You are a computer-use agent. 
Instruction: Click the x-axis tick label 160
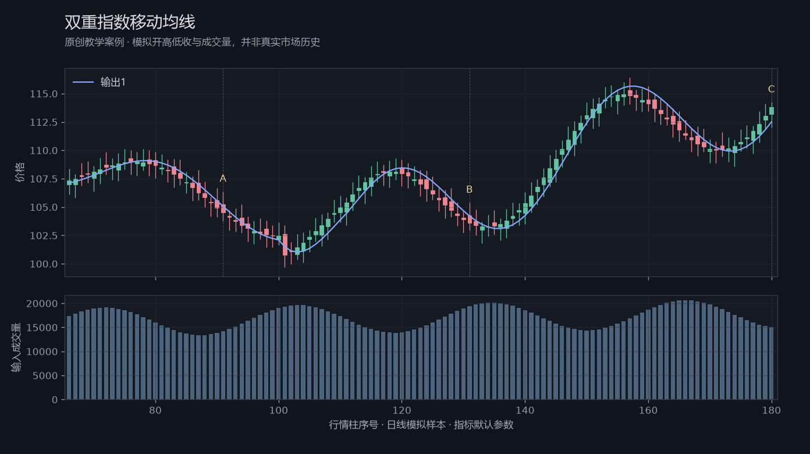(648, 410)
